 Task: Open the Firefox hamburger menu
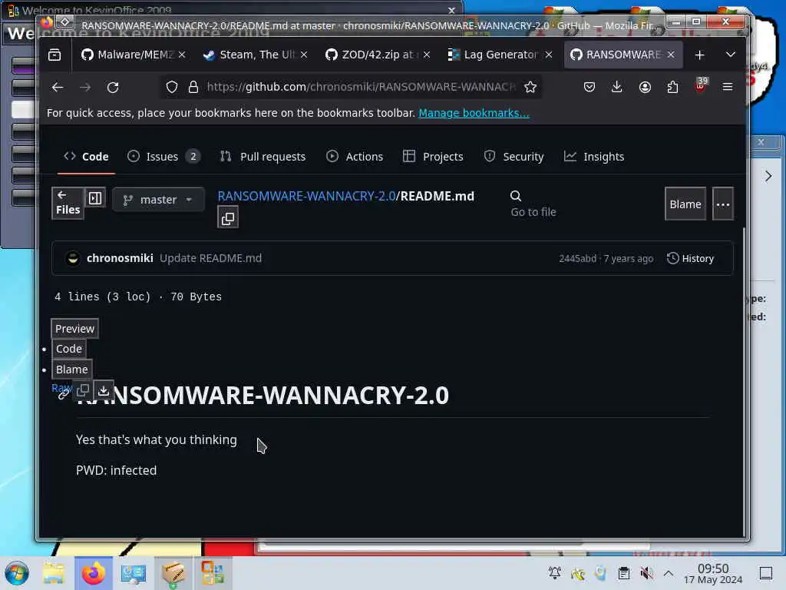(x=728, y=88)
